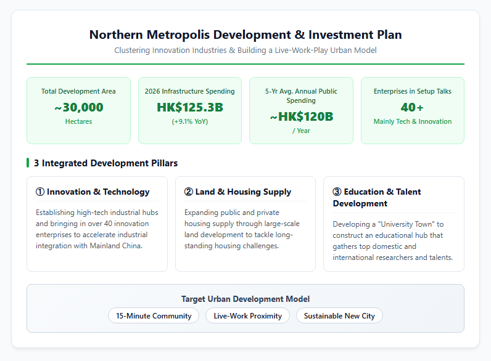Click the 40+ enterprises figure
The width and height of the screenshot is (491, 361).
(413, 107)
